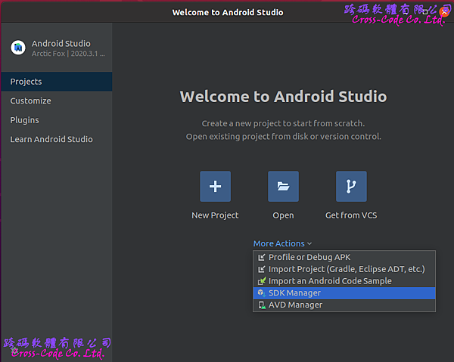
Task: Click the Import Android Code Sample icon
Action: (262, 280)
